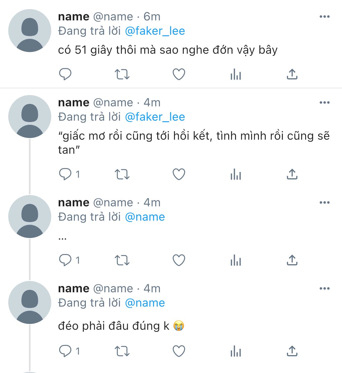The height and width of the screenshot is (373, 342).
Task: Open @faker_lee link in the 6m tweet
Action: pos(155,31)
